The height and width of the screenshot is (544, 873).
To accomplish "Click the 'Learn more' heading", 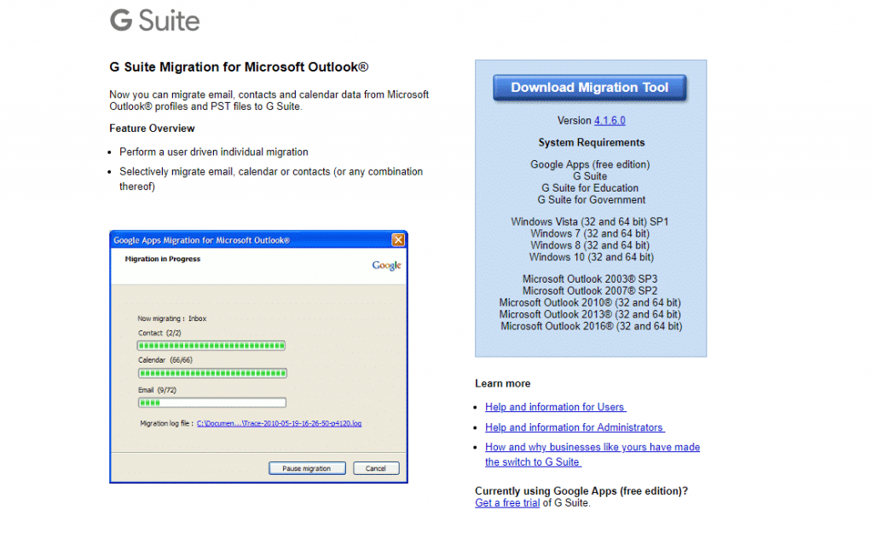I will pyautogui.click(x=503, y=384).
